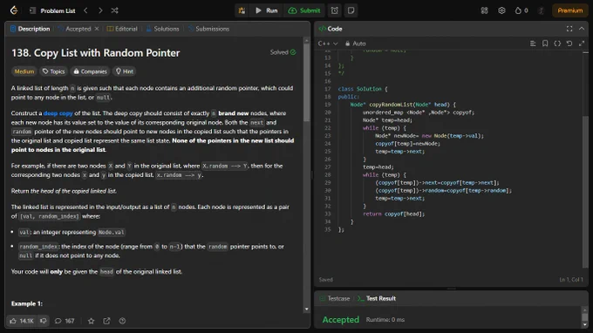Go to the next problem arrow
This screenshot has width=593, height=333.
pyautogui.click(x=100, y=10)
